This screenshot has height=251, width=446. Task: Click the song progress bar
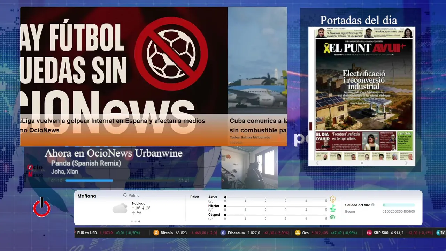[121, 181]
